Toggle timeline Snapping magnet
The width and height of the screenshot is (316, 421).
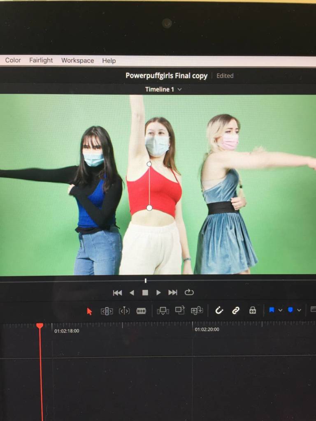(219, 310)
